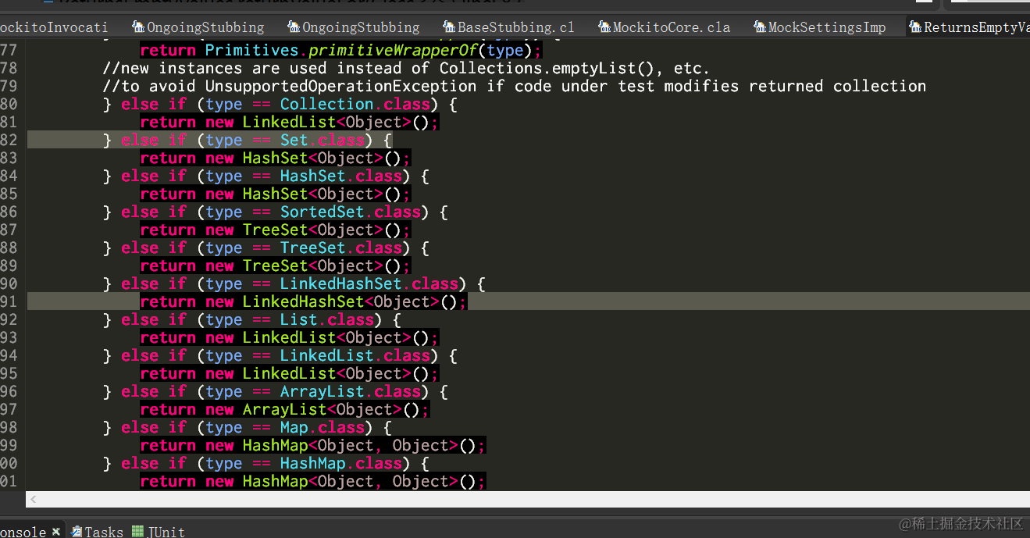Image resolution: width=1030 pixels, height=538 pixels.
Task: Click the 'HashSet.class' else-if line
Action: pyautogui.click(x=266, y=176)
